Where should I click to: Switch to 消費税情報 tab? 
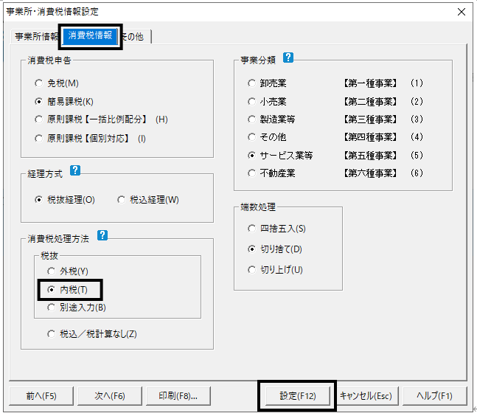[x=90, y=36]
